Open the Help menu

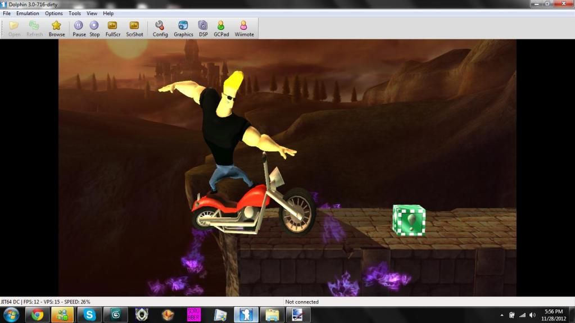tap(108, 13)
